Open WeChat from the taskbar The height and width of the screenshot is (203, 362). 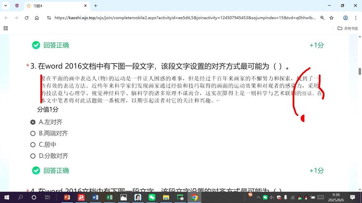tap(152, 197)
